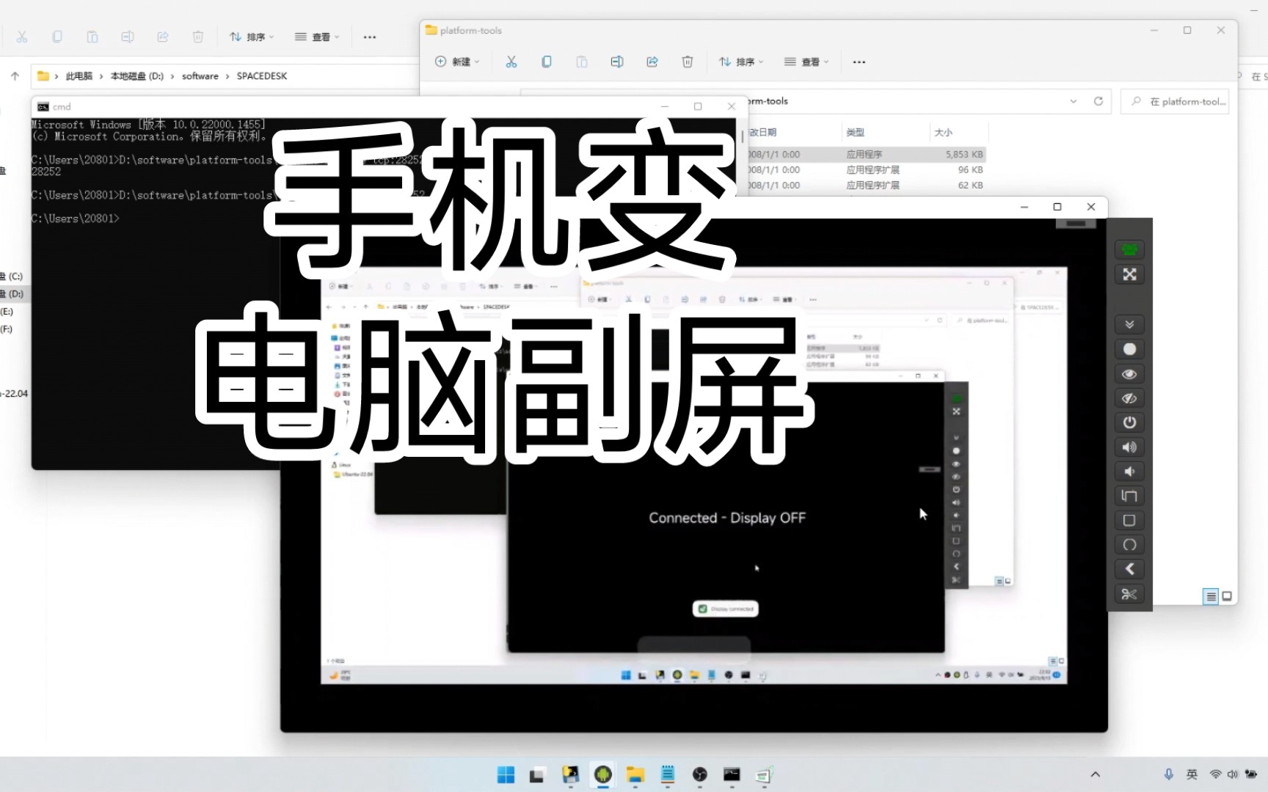Click the cut icon in the SPACEDESK explorer toolbar
The height and width of the screenshot is (792, 1268).
(x=22, y=37)
